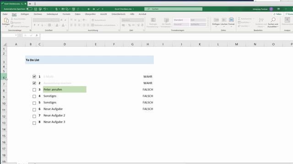Open the Zellen Einfügen dropdown
The image size is (293, 164).
216,27
